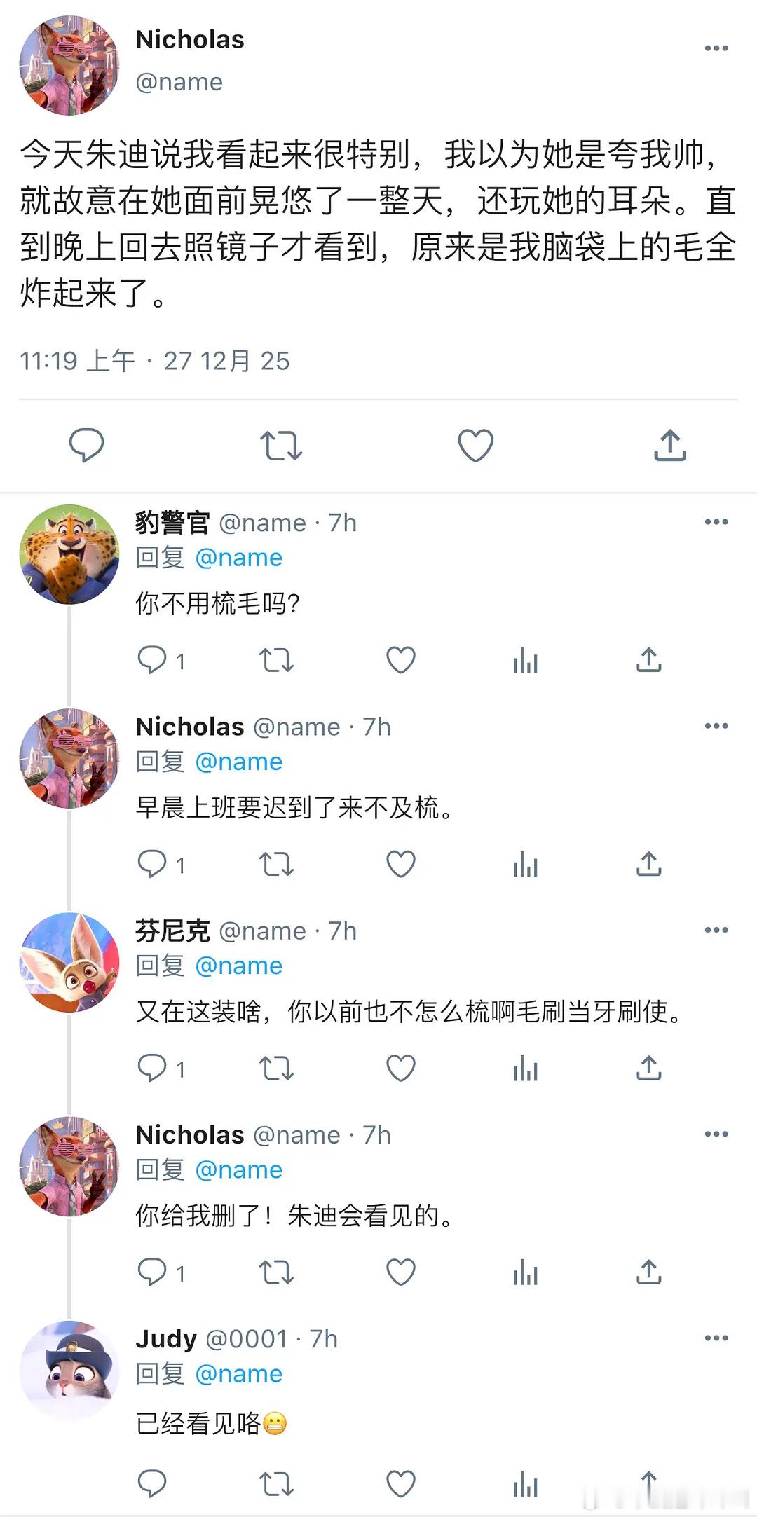Open 芬尼克's profile picture
This screenshot has width=757, height=1517.
coord(69,962)
